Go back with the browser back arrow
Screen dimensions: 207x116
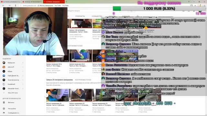tap(3, 5)
